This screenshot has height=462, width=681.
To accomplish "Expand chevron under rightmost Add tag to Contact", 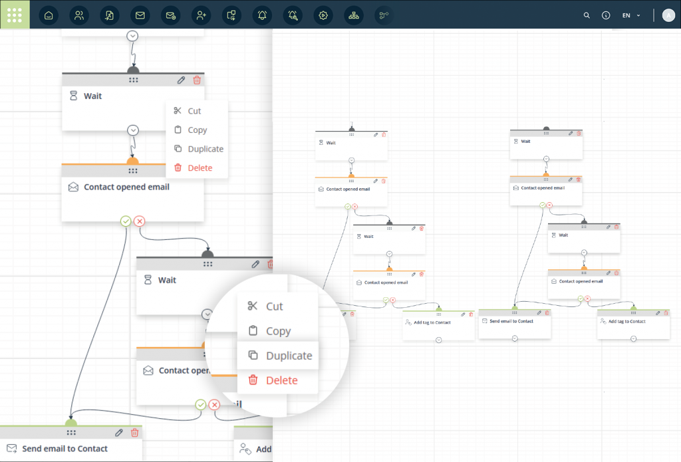I will pos(634,338).
